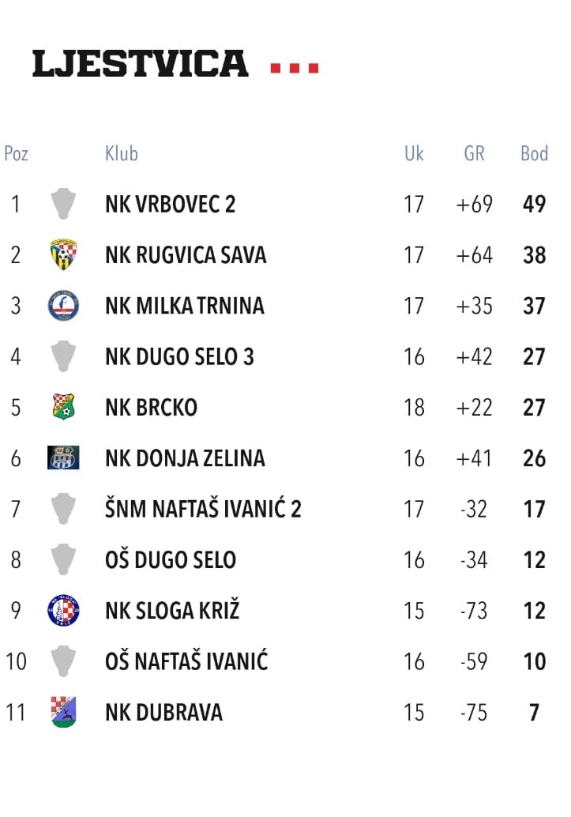The image size is (571, 817).
Task: Sort by the Bod column header
Action: (534, 153)
